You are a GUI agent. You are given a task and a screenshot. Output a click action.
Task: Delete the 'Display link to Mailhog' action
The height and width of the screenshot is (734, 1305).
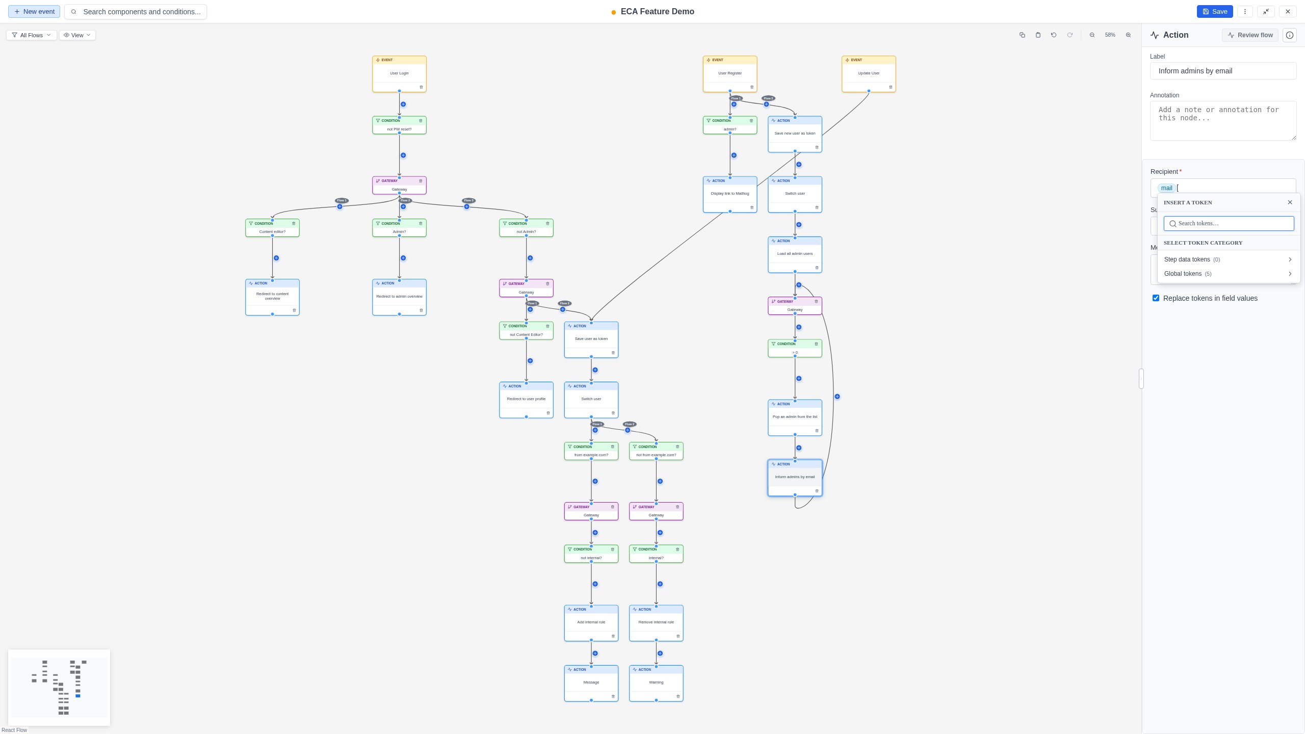tap(752, 207)
